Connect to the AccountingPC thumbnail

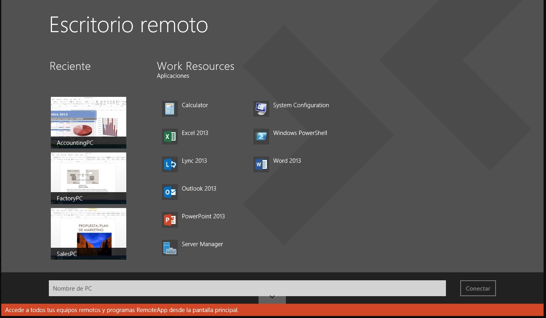click(89, 123)
